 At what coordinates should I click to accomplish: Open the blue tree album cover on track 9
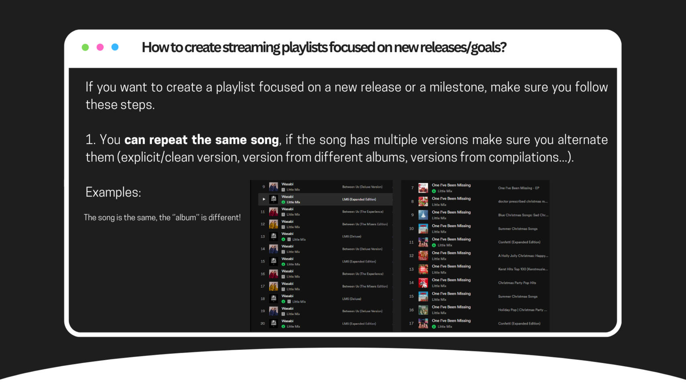pos(423,215)
